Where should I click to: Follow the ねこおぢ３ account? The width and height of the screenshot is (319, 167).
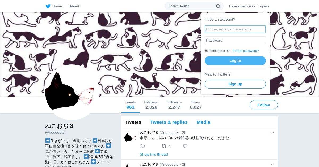pyautogui.click(x=264, y=105)
